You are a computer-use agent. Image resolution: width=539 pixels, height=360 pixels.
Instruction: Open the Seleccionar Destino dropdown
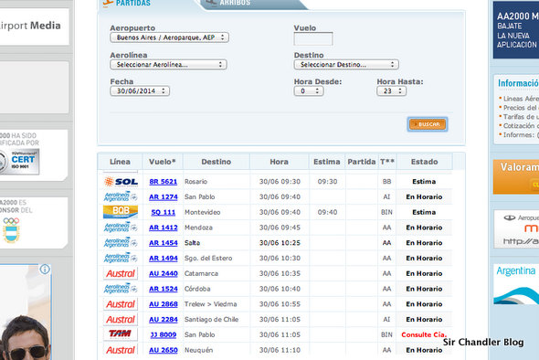pos(346,65)
